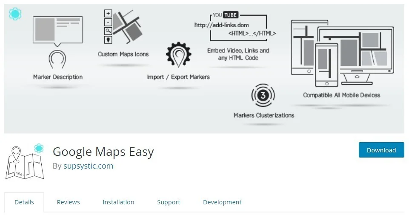Click the map zoom minus icon in banner
The height and width of the screenshot is (215, 409).
[108, 22]
